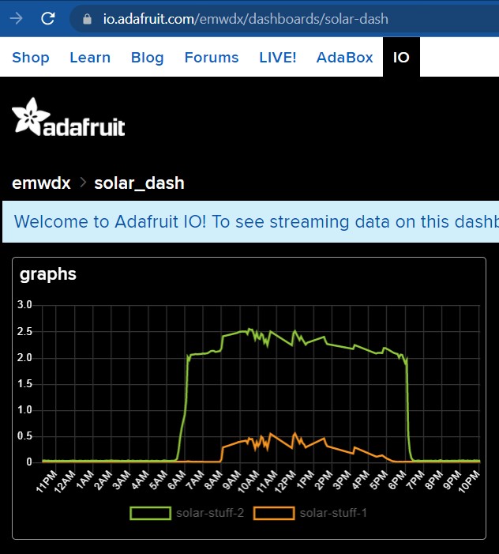Reload the page with the refresh icon
This screenshot has width=499, height=554.
click(47, 18)
